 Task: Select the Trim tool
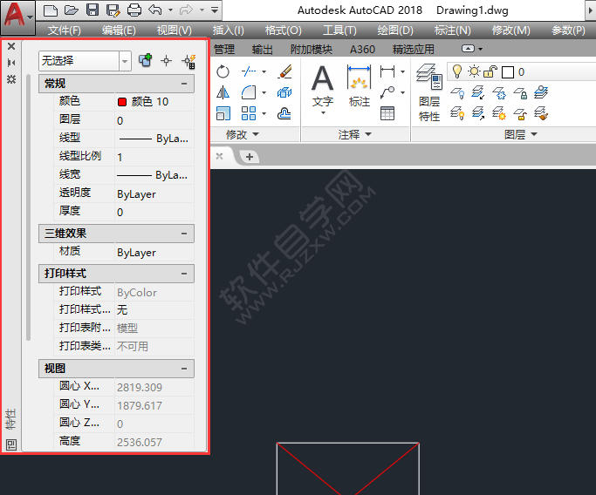pyautogui.click(x=249, y=71)
